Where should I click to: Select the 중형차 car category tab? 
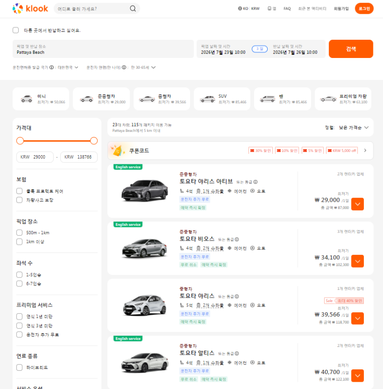coord(162,99)
